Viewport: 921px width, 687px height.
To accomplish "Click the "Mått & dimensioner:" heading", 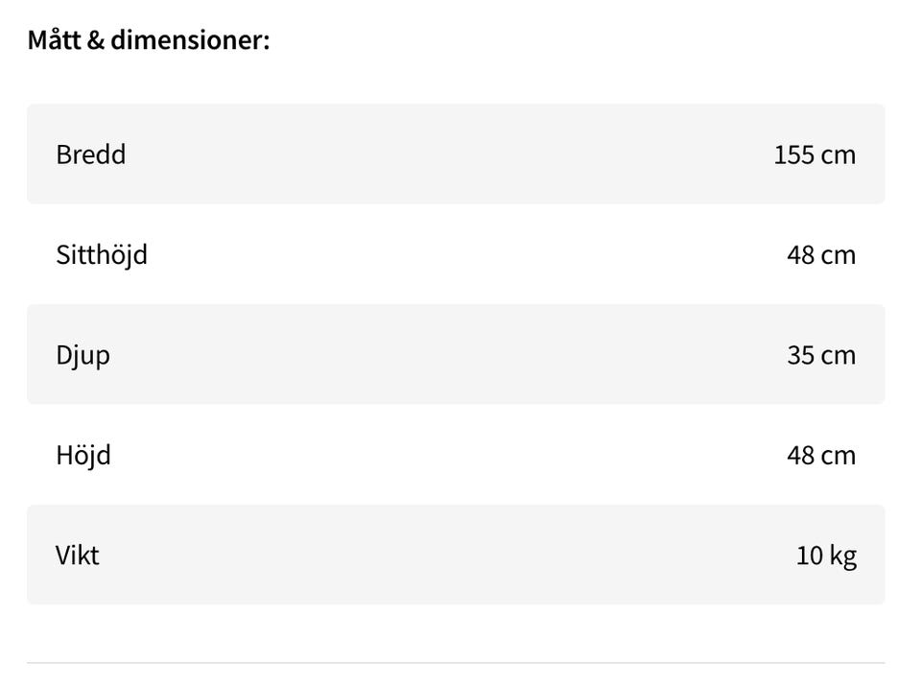I will (149, 41).
